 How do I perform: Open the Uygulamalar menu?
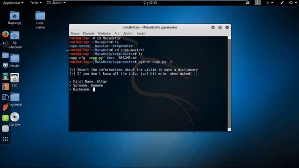click(13, 3)
